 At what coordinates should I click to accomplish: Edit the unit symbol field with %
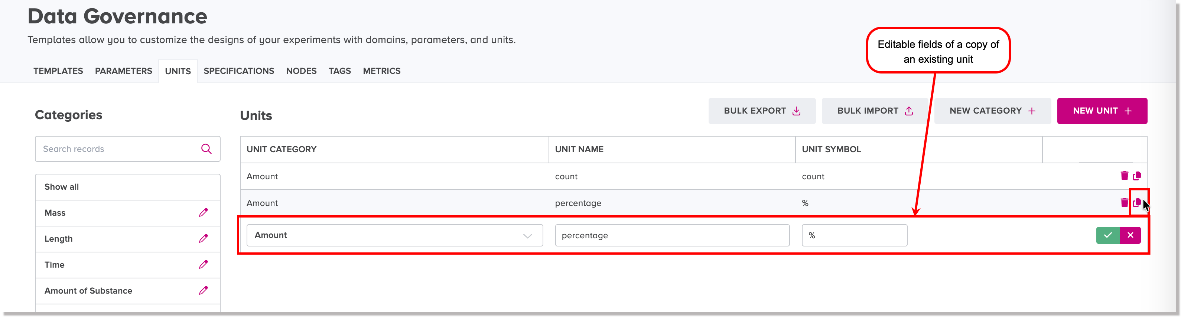tap(854, 235)
